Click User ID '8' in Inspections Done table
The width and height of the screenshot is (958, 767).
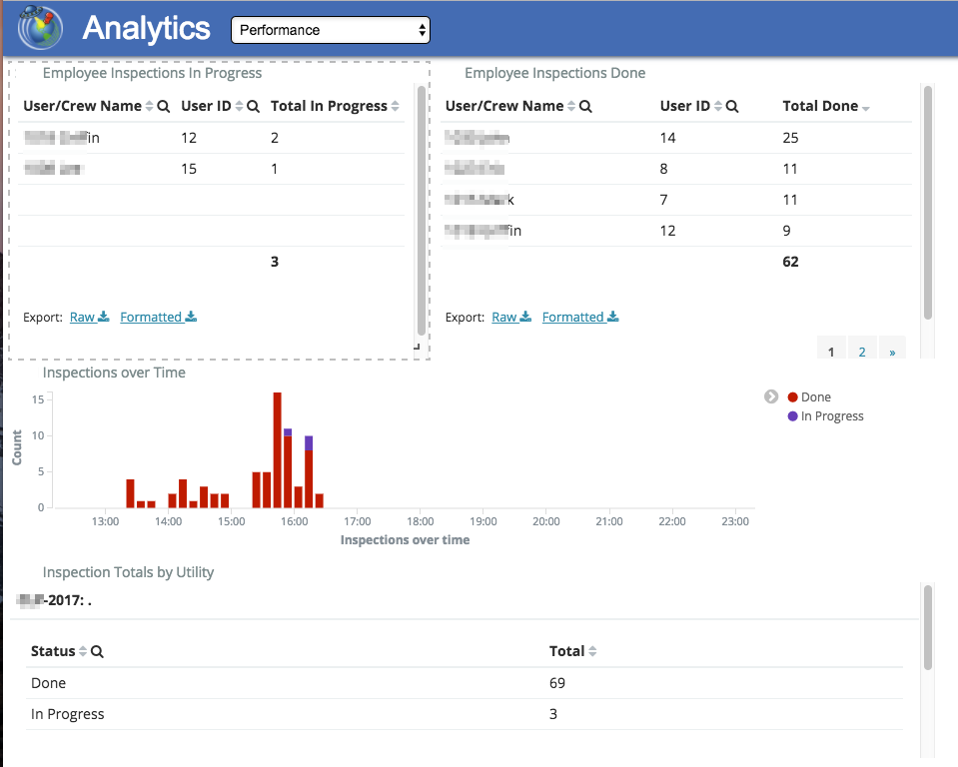(x=664, y=169)
